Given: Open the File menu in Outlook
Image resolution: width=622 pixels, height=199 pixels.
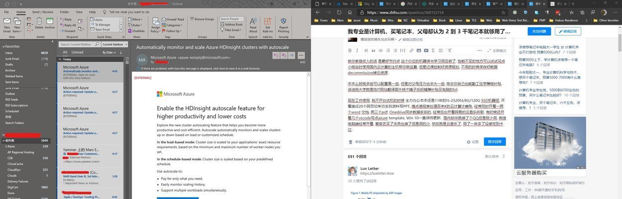Looking at the screenshot, I should (x=6, y=12).
